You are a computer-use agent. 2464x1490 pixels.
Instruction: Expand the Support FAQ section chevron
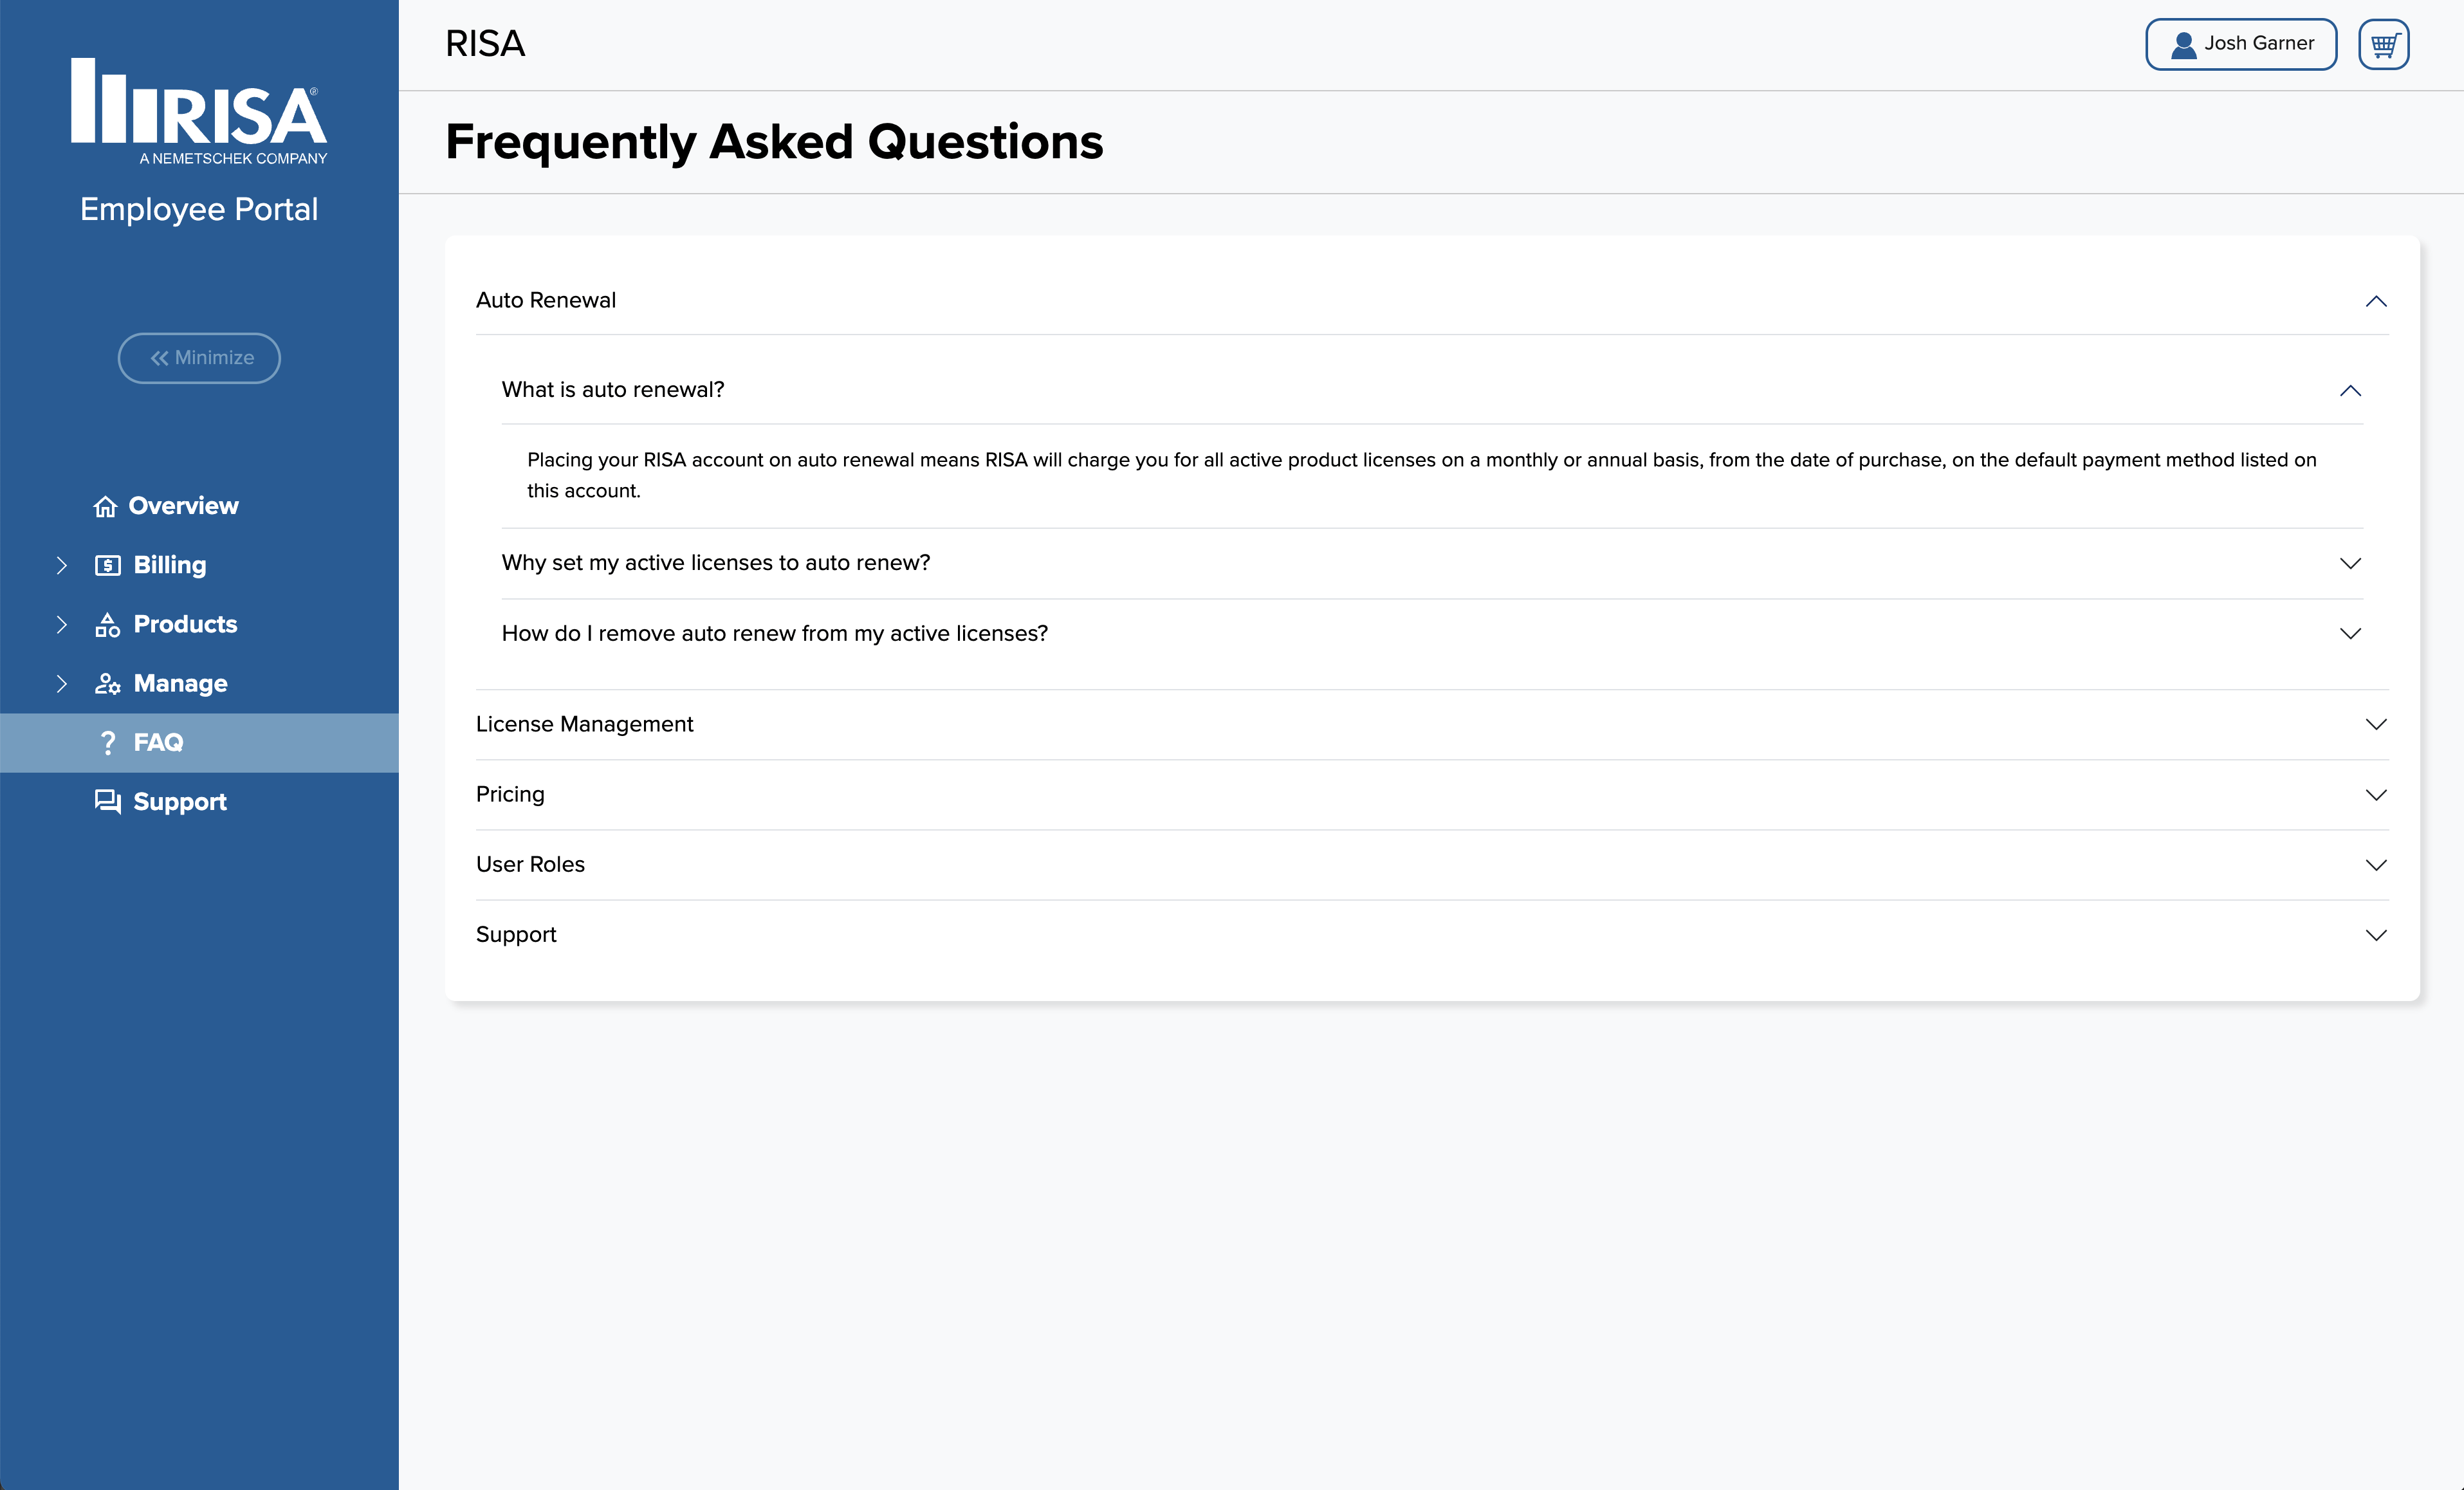tap(2376, 935)
